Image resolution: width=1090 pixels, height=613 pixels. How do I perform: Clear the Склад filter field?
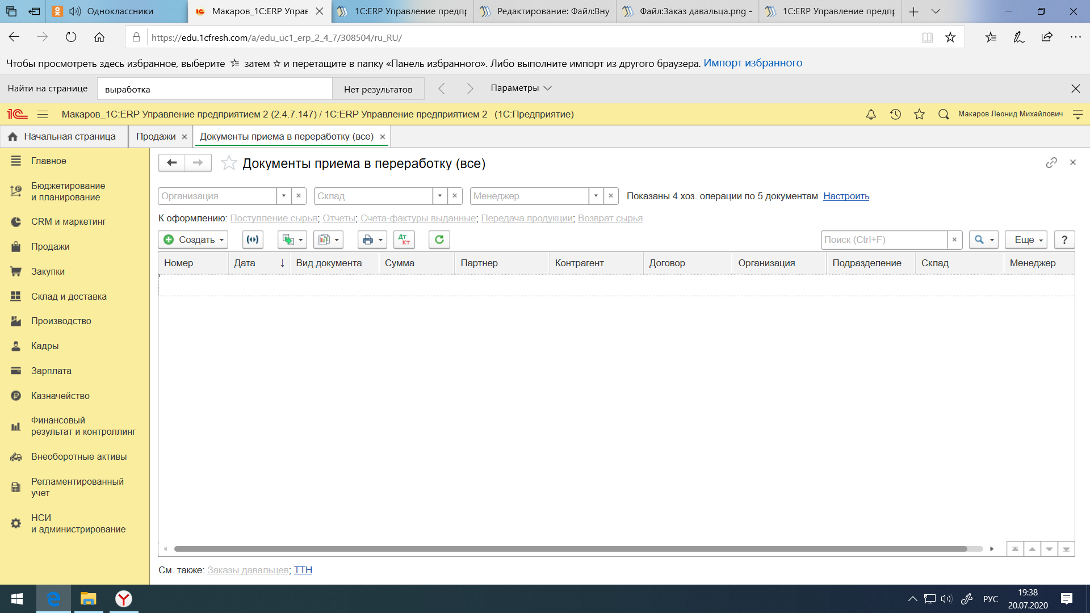pyautogui.click(x=455, y=196)
